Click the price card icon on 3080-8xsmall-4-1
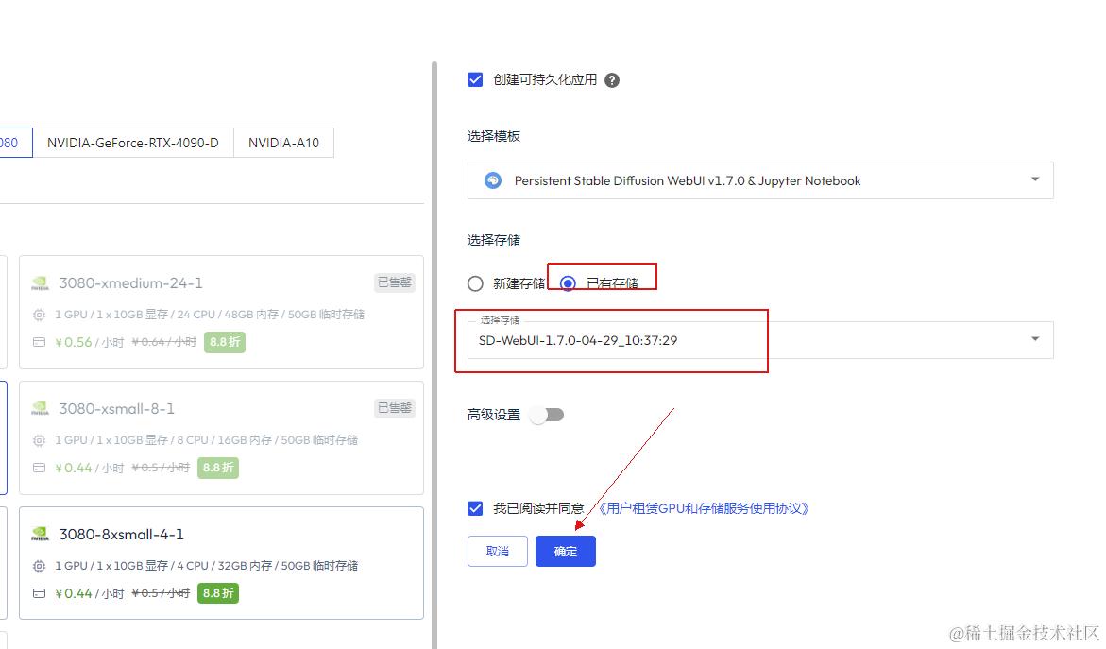This screenshot has height=649, width=1106. [40, 593]
